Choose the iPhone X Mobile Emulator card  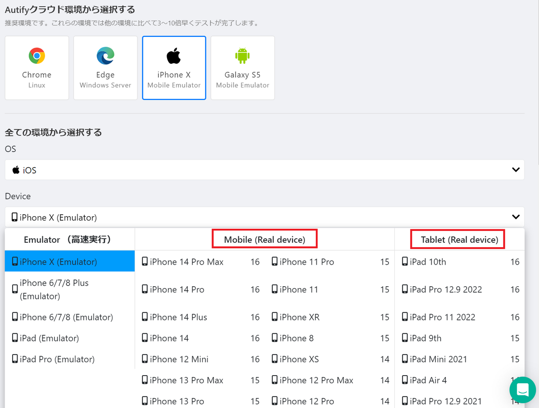(x=174, y=68)
